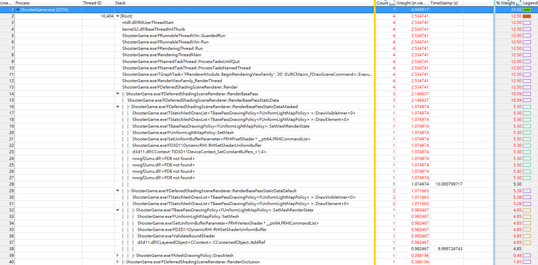Click timestamp value 9.999724743
The width and height of the screenshot is (538, 265).
click(450, 249)
